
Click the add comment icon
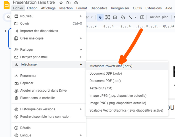tap(142, 17)
